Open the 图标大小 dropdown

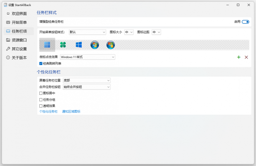(129, 32)
